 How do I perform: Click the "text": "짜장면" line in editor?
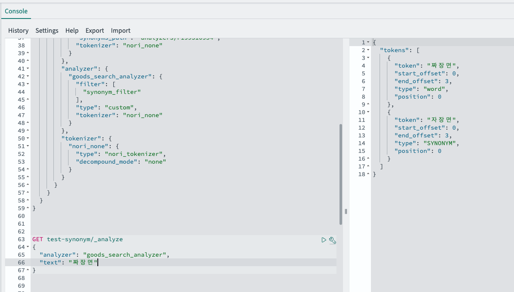pyautogui.click(x=69, y=263)
